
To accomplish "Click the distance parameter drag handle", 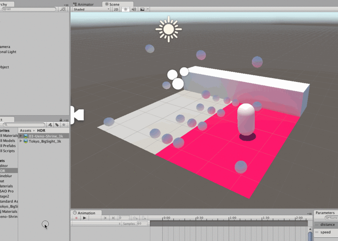I will [316, 225].
